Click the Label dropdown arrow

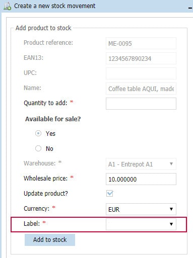pos(171,224)
